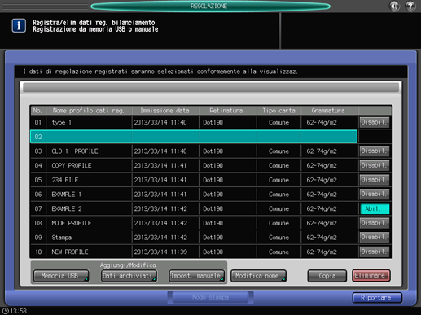Screen dimensions: 421x315
Task: Select NEW PROFILE name
Action: 70,252
